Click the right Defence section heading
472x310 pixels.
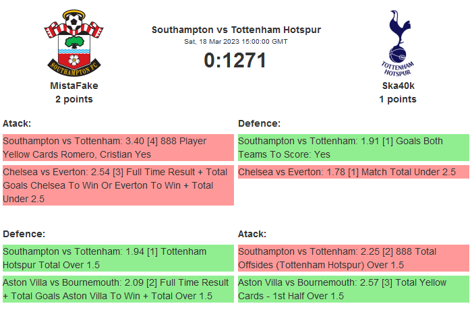259,123
